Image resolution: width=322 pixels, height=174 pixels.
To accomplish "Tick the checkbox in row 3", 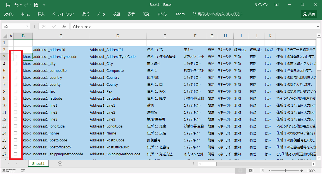I will click(15, 57).
